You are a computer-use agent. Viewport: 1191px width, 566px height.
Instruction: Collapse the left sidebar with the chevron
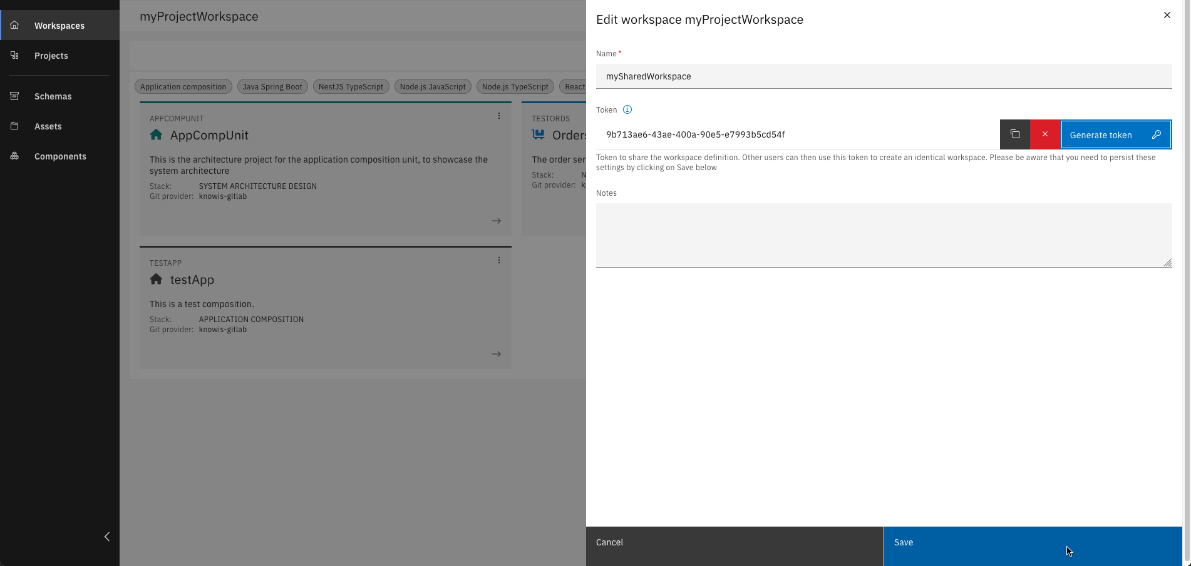107,537
